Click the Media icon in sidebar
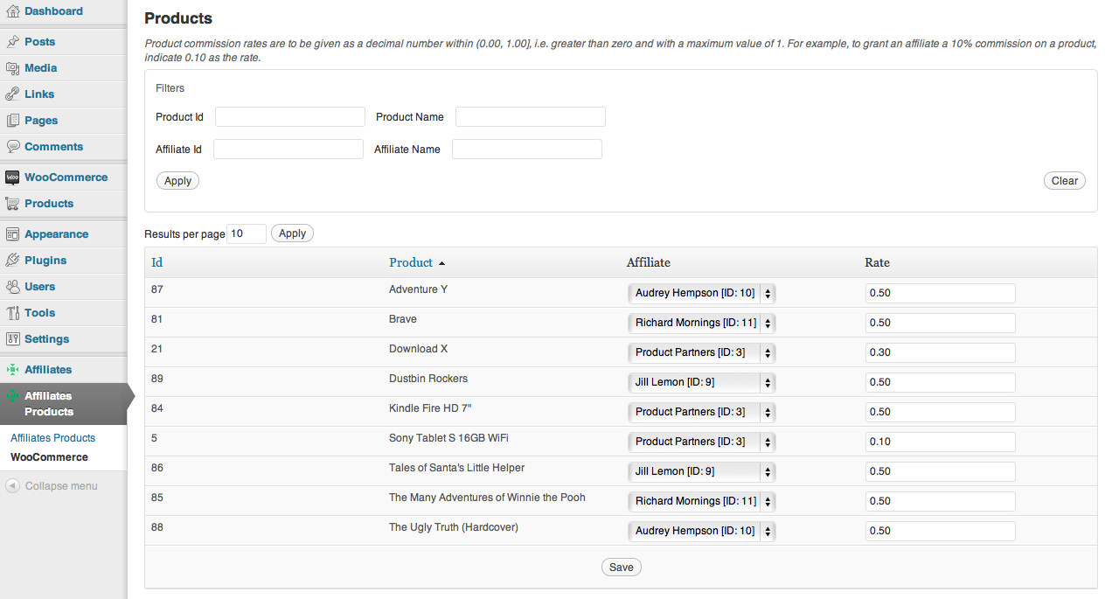 [12, 68]
